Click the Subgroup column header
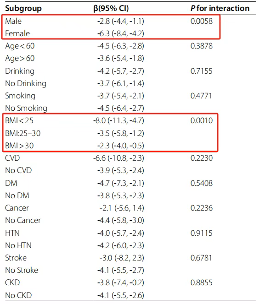Image resolution: width=259 pixels, height=304 pixels. click(x=23, y=8)
